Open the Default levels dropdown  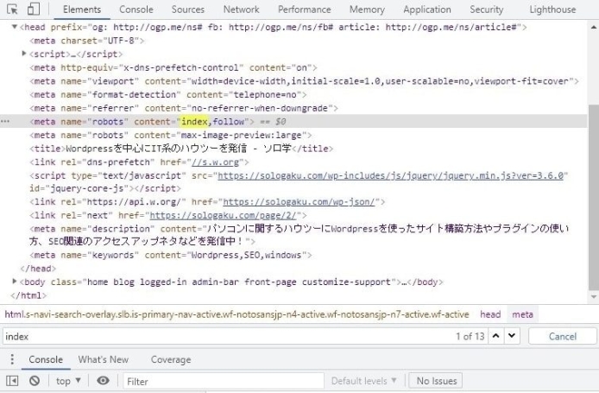(x=363, y=381)
